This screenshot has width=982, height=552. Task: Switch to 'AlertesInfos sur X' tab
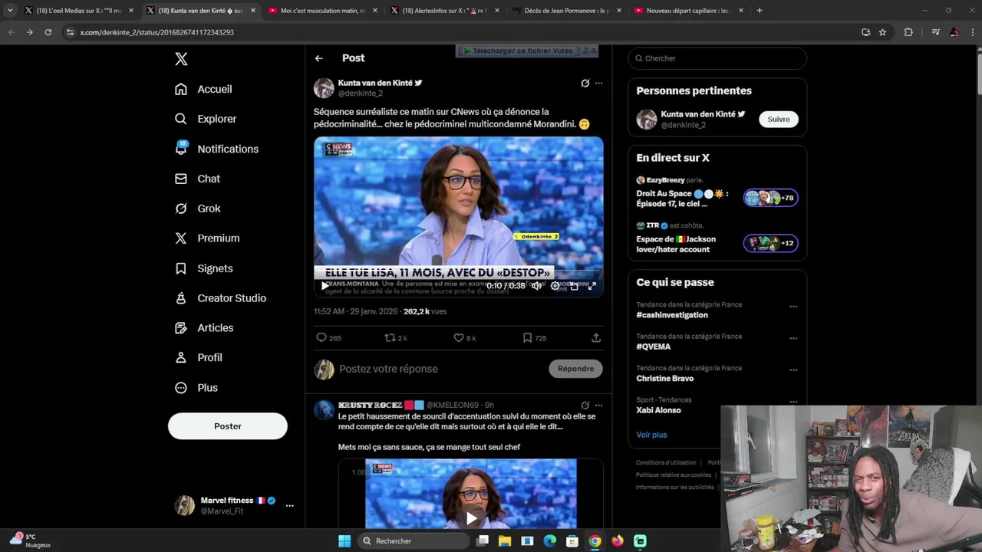pos(445,11)
